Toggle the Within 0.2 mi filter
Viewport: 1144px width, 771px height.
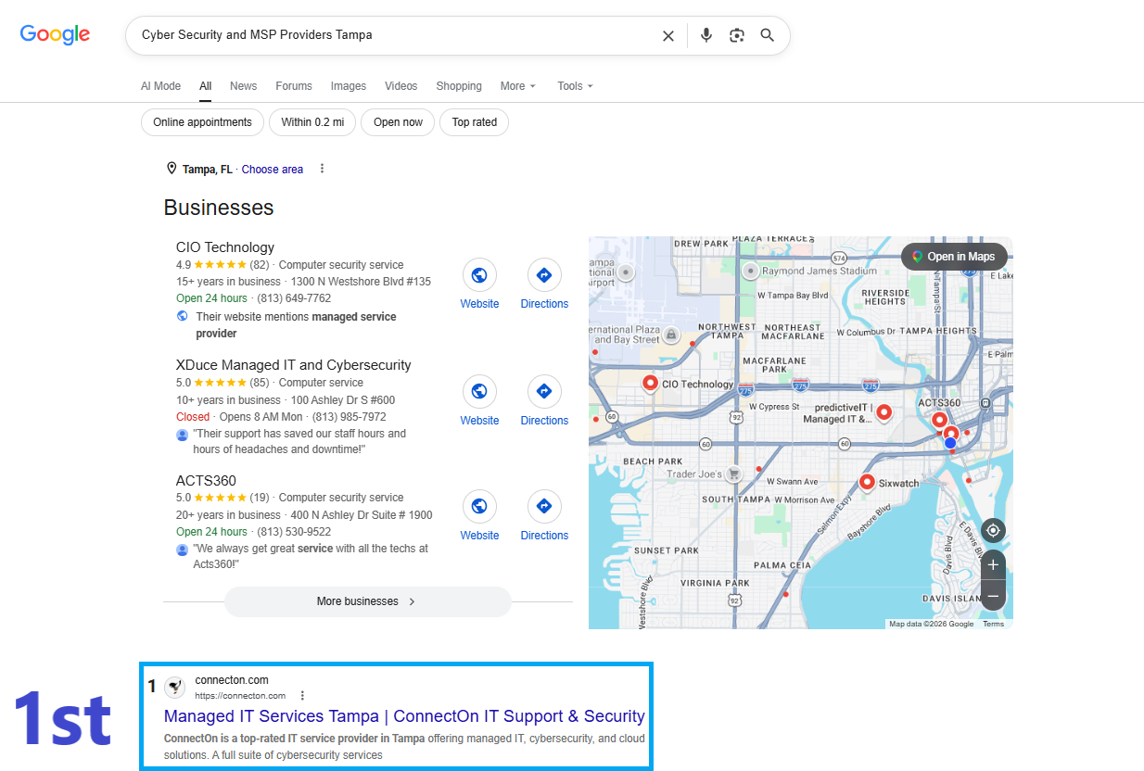[312, 122]
